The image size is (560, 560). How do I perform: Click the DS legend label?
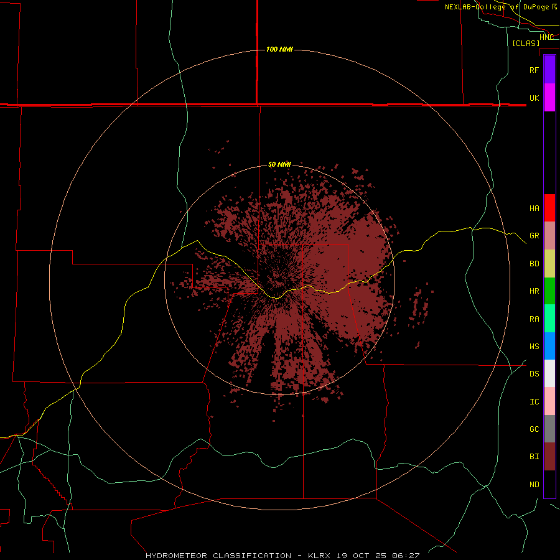point(534,373)
